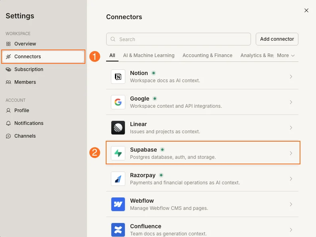
Task: Click the Members people icon
Action: (x=8, y=82)
